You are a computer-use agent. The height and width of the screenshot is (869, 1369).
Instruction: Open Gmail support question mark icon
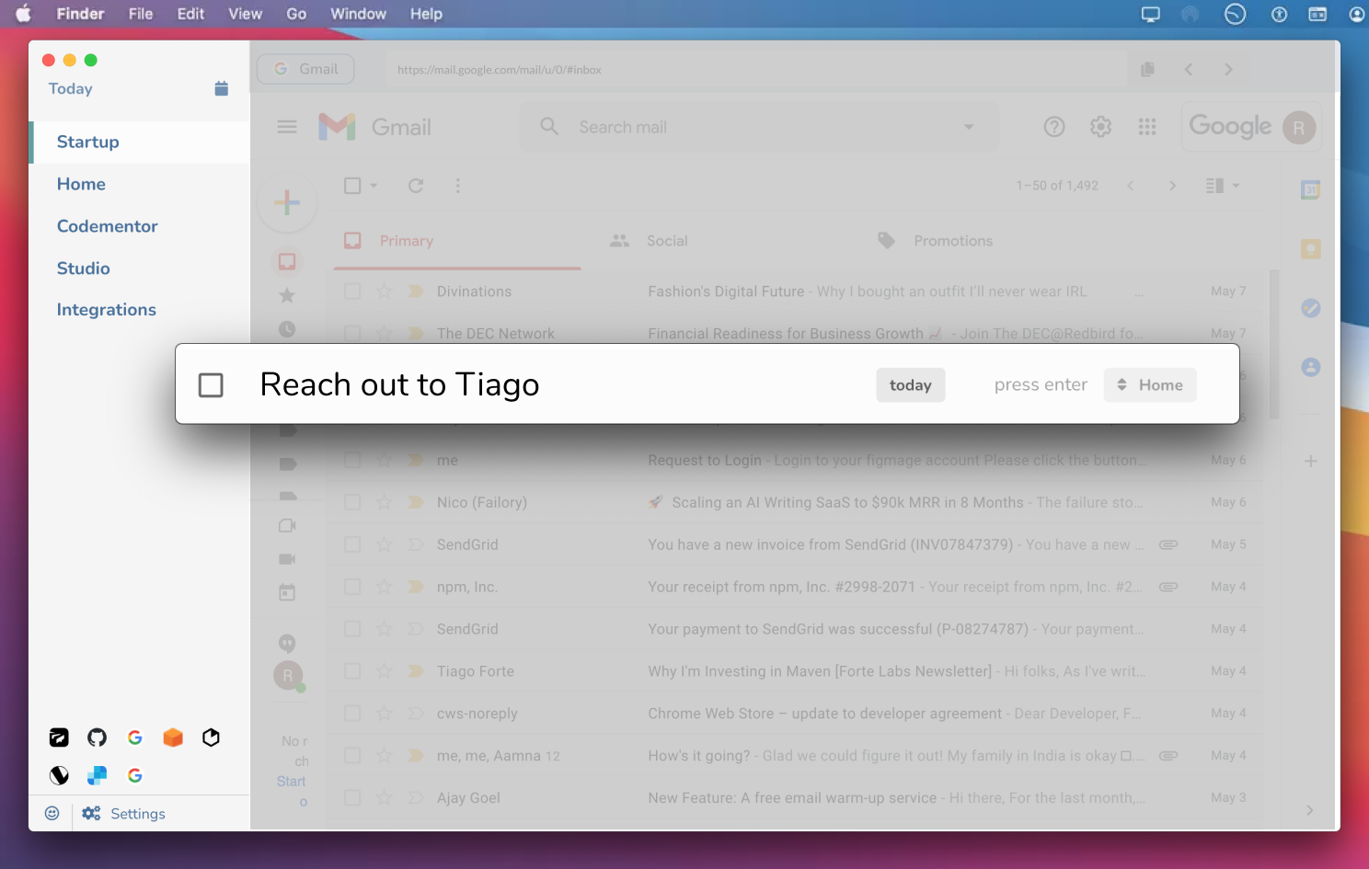pos(1054,127)
